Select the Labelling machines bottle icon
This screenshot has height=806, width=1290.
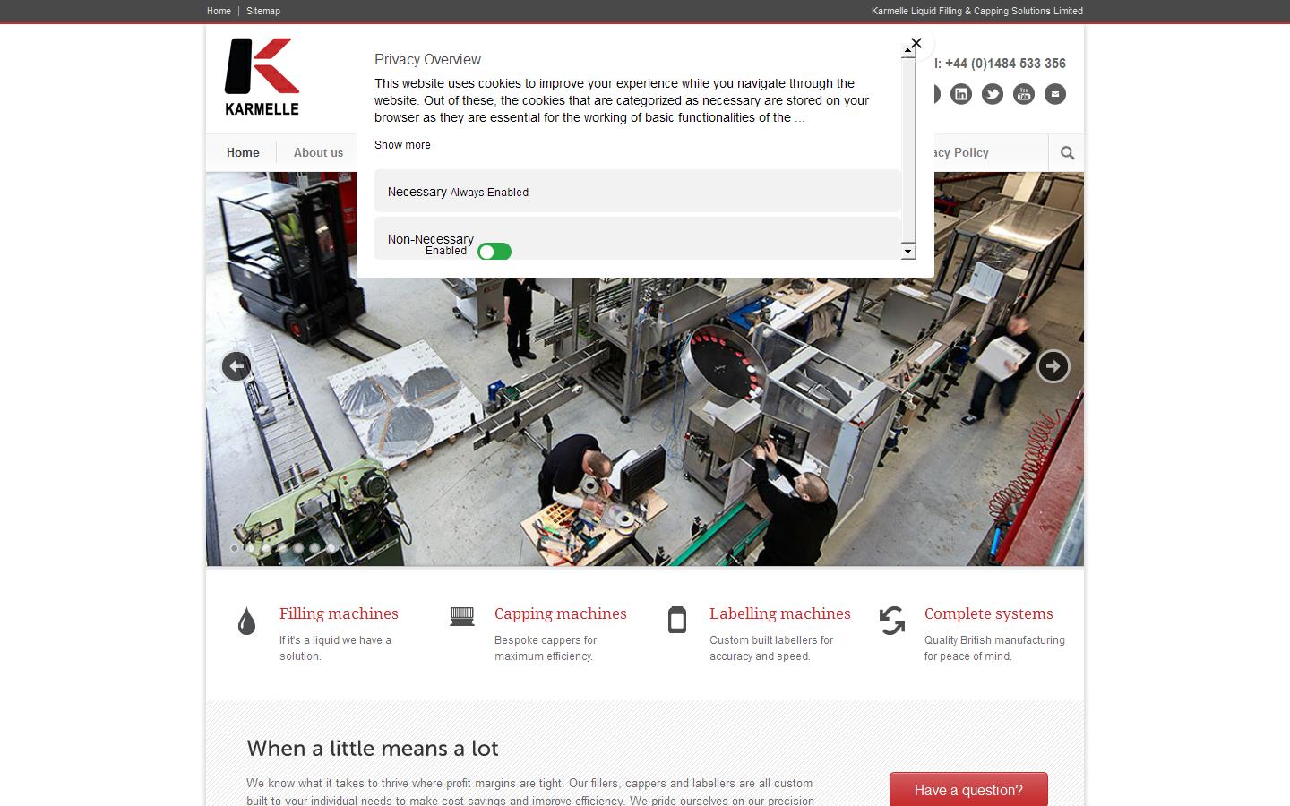pyautogui.click(x=675, y=620)
